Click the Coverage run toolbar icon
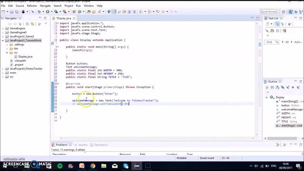This screenshot has height=171, width=304. [x=56, y=12]
